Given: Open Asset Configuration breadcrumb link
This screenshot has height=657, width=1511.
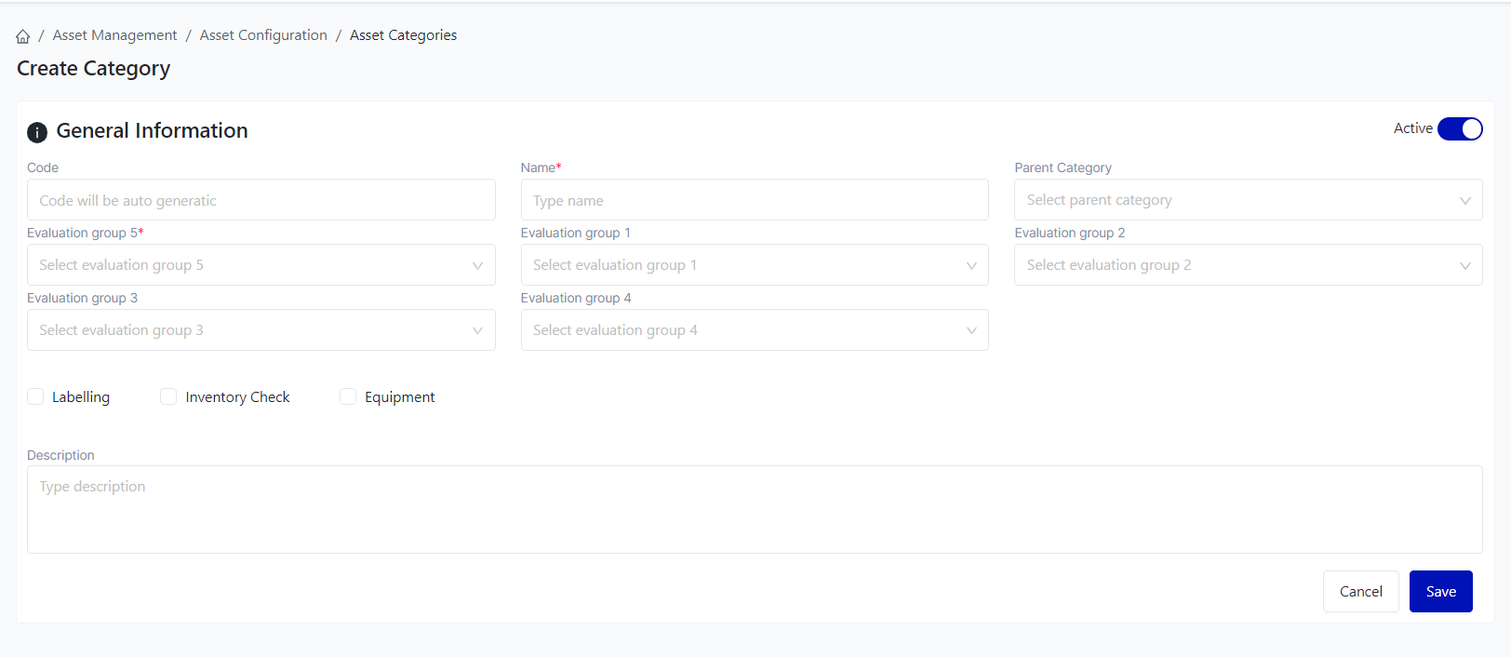Looking at the screenshot, I should (263, 35).
